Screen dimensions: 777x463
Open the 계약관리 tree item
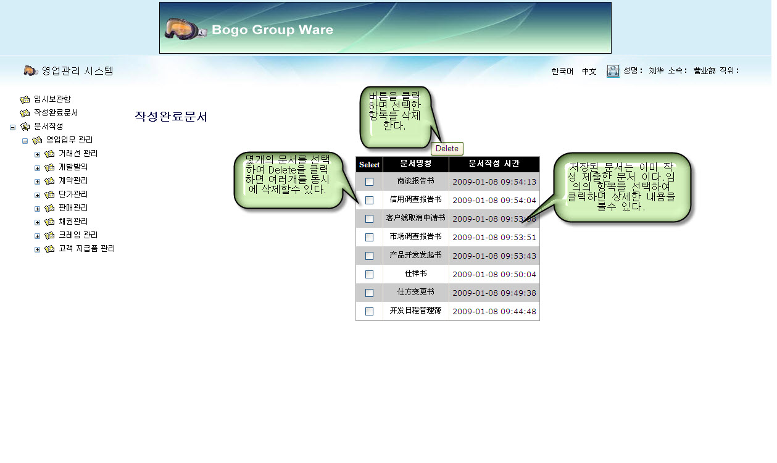(x=73, y=181)
